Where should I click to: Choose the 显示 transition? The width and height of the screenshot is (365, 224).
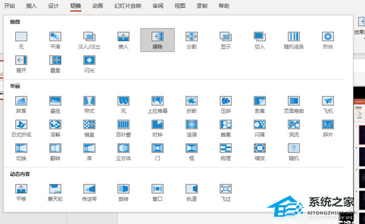[x=226, y=40]
